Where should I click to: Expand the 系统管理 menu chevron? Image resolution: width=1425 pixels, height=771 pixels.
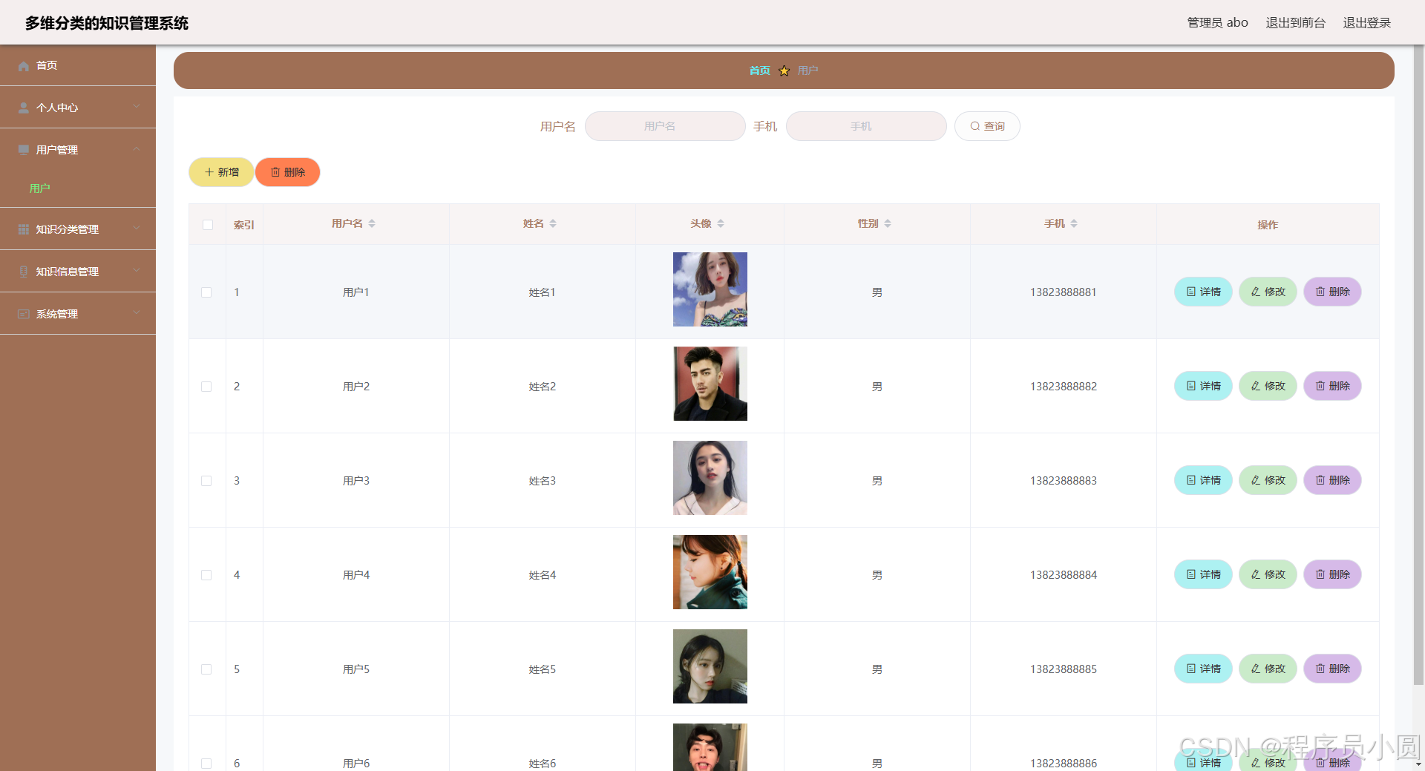point(137,313)
